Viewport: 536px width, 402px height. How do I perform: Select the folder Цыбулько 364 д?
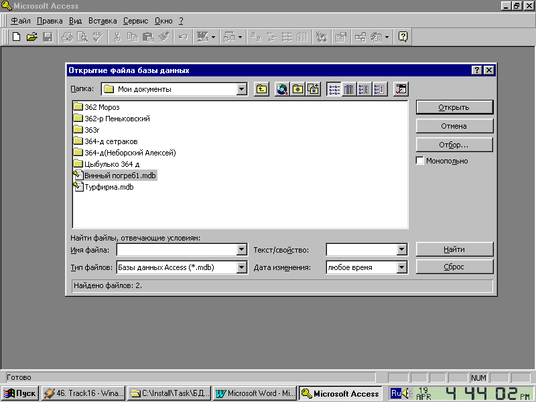107,164
